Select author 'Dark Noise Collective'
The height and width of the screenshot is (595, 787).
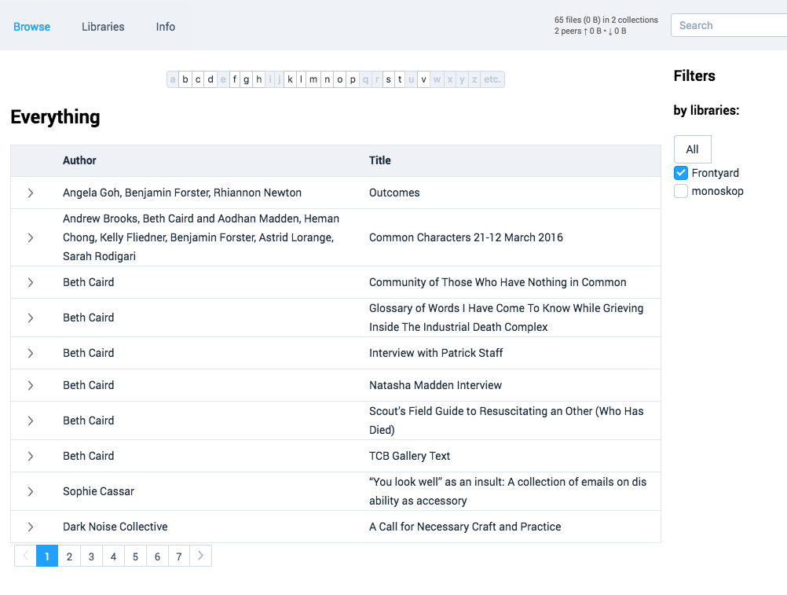click(x=115, y=527)
